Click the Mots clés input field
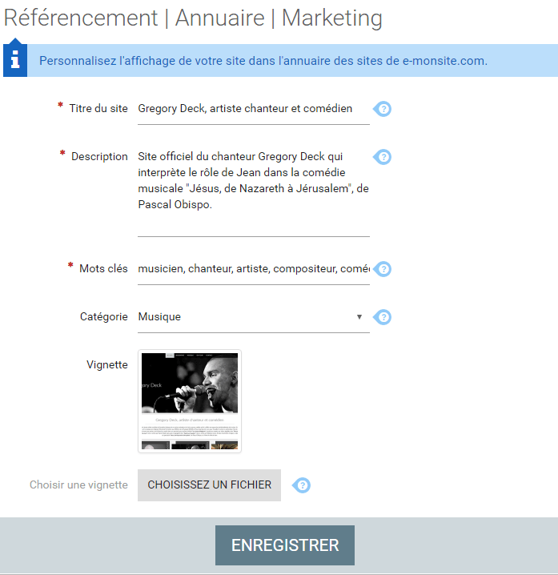This screenshot has width=558, height=575. click(x=253, y=269)
